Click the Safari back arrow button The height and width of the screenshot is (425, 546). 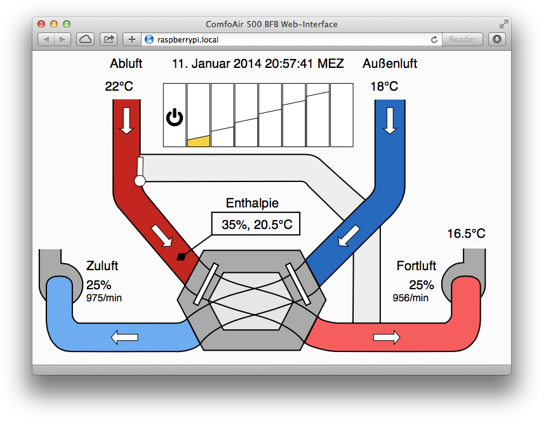pyautogui.click(x=46, y=40)
